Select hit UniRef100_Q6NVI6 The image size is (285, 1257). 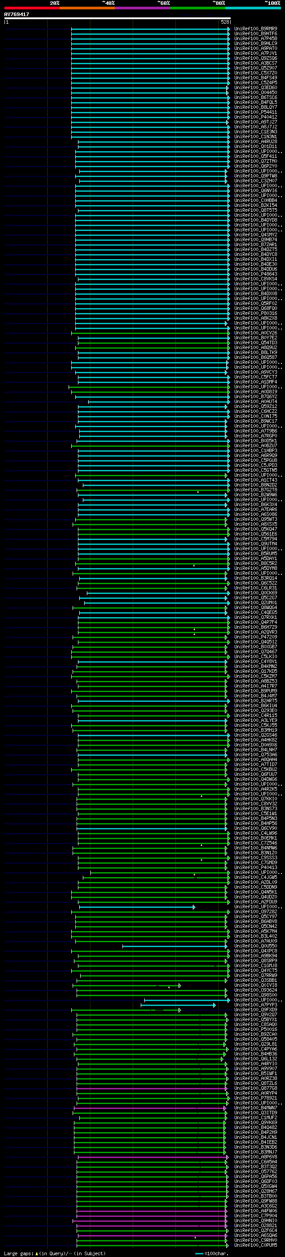(256, 191)
